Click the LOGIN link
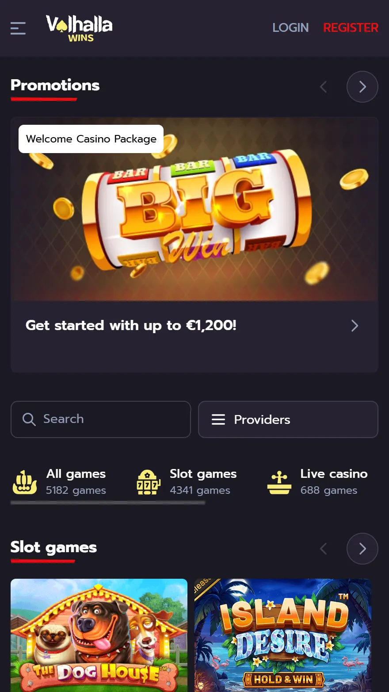389x692 pixels. (x=290, y=27)
